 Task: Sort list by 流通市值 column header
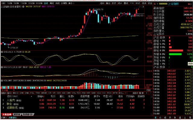[x=85, y=97]
